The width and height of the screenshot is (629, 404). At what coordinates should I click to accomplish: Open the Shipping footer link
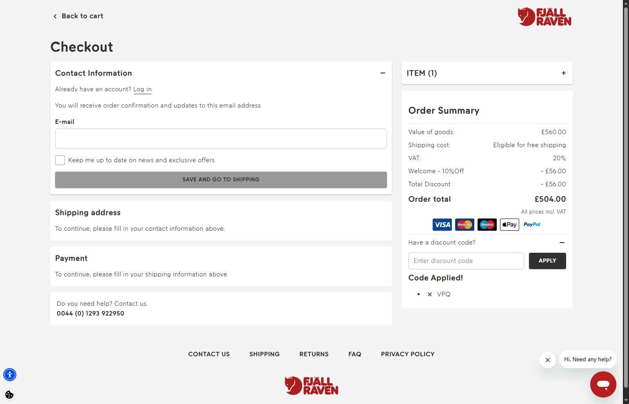[x=264, y=354]
